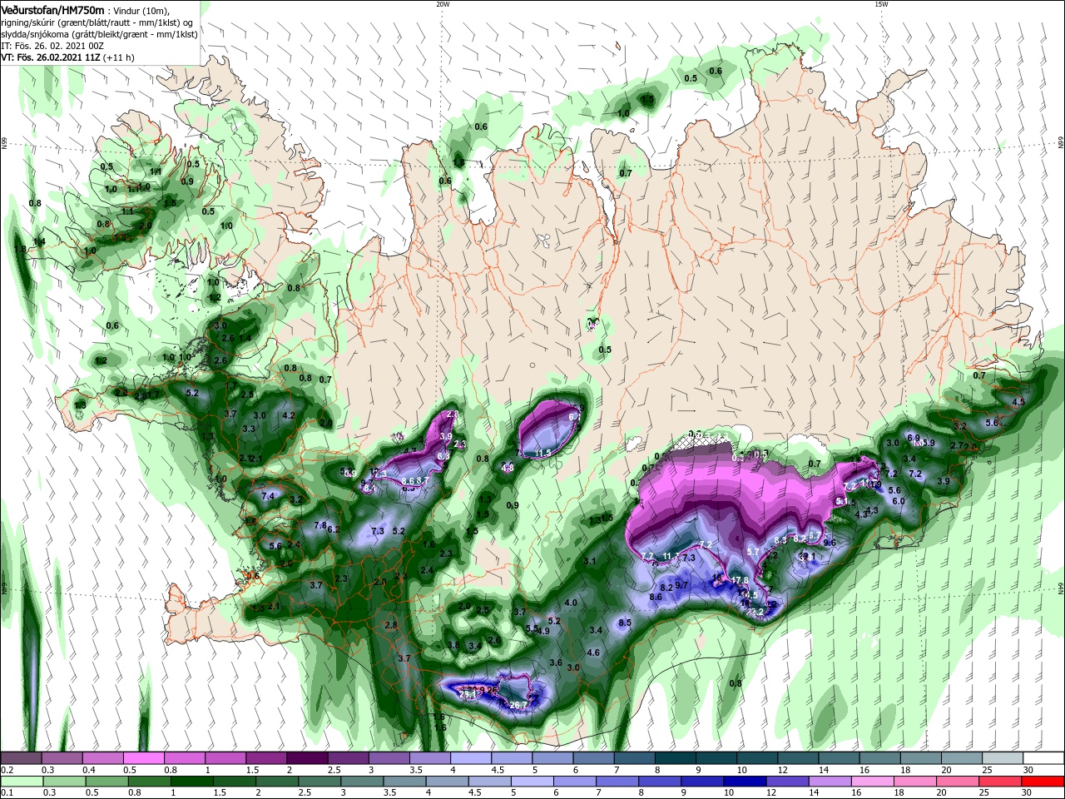This screenshot has height=799, width=1065.
Task: Click the red 30 swatch in bottom legend row
Action: pyautogui.click(x=1043, y=782)
